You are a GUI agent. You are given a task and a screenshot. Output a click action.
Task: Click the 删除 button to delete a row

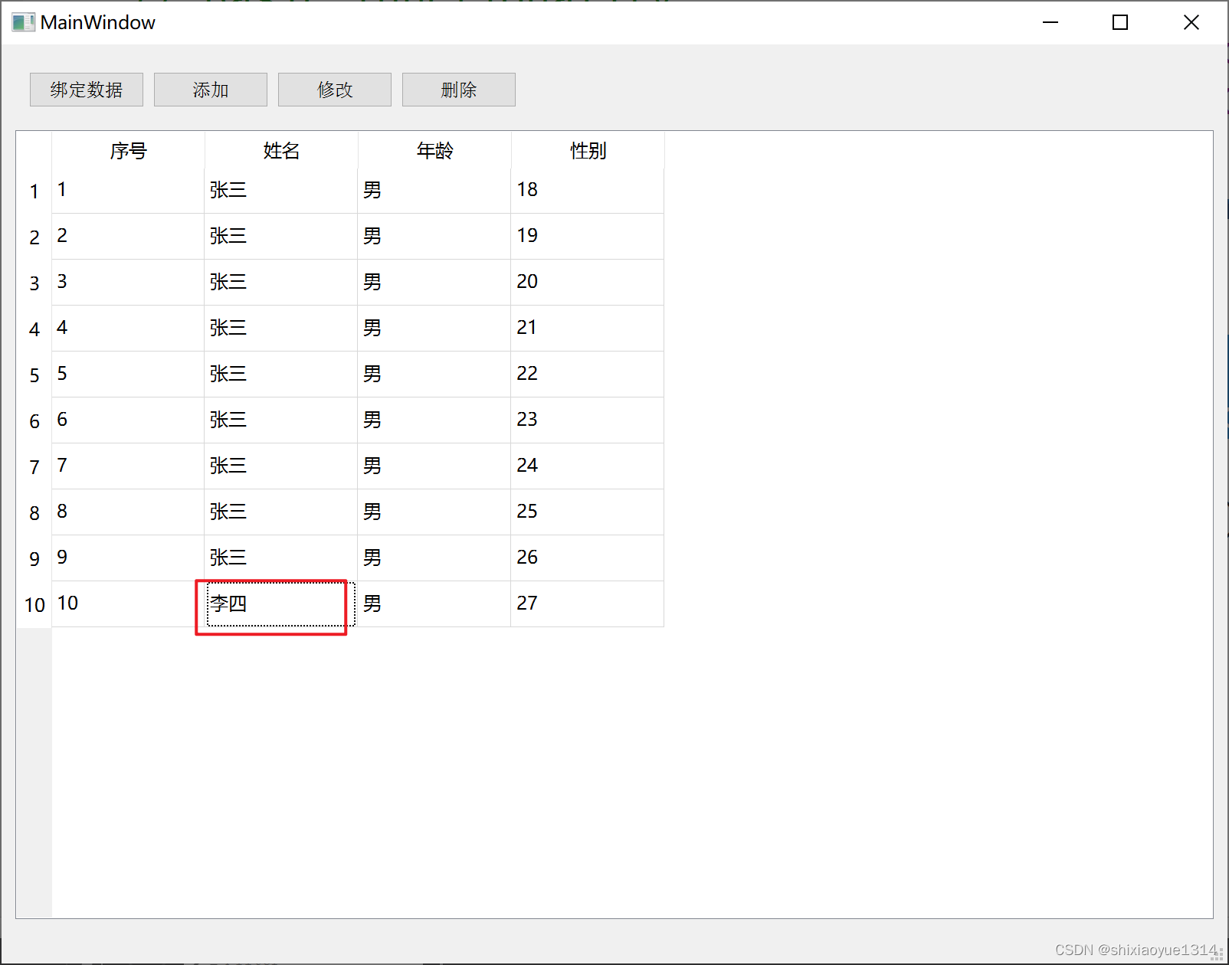pyautogui.click(x=458, y=90)
